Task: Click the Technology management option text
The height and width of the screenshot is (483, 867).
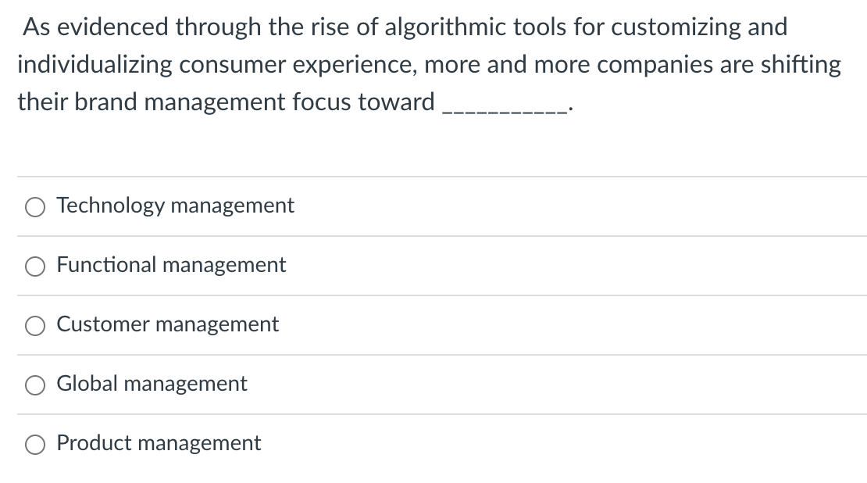Action: (175, 206)
